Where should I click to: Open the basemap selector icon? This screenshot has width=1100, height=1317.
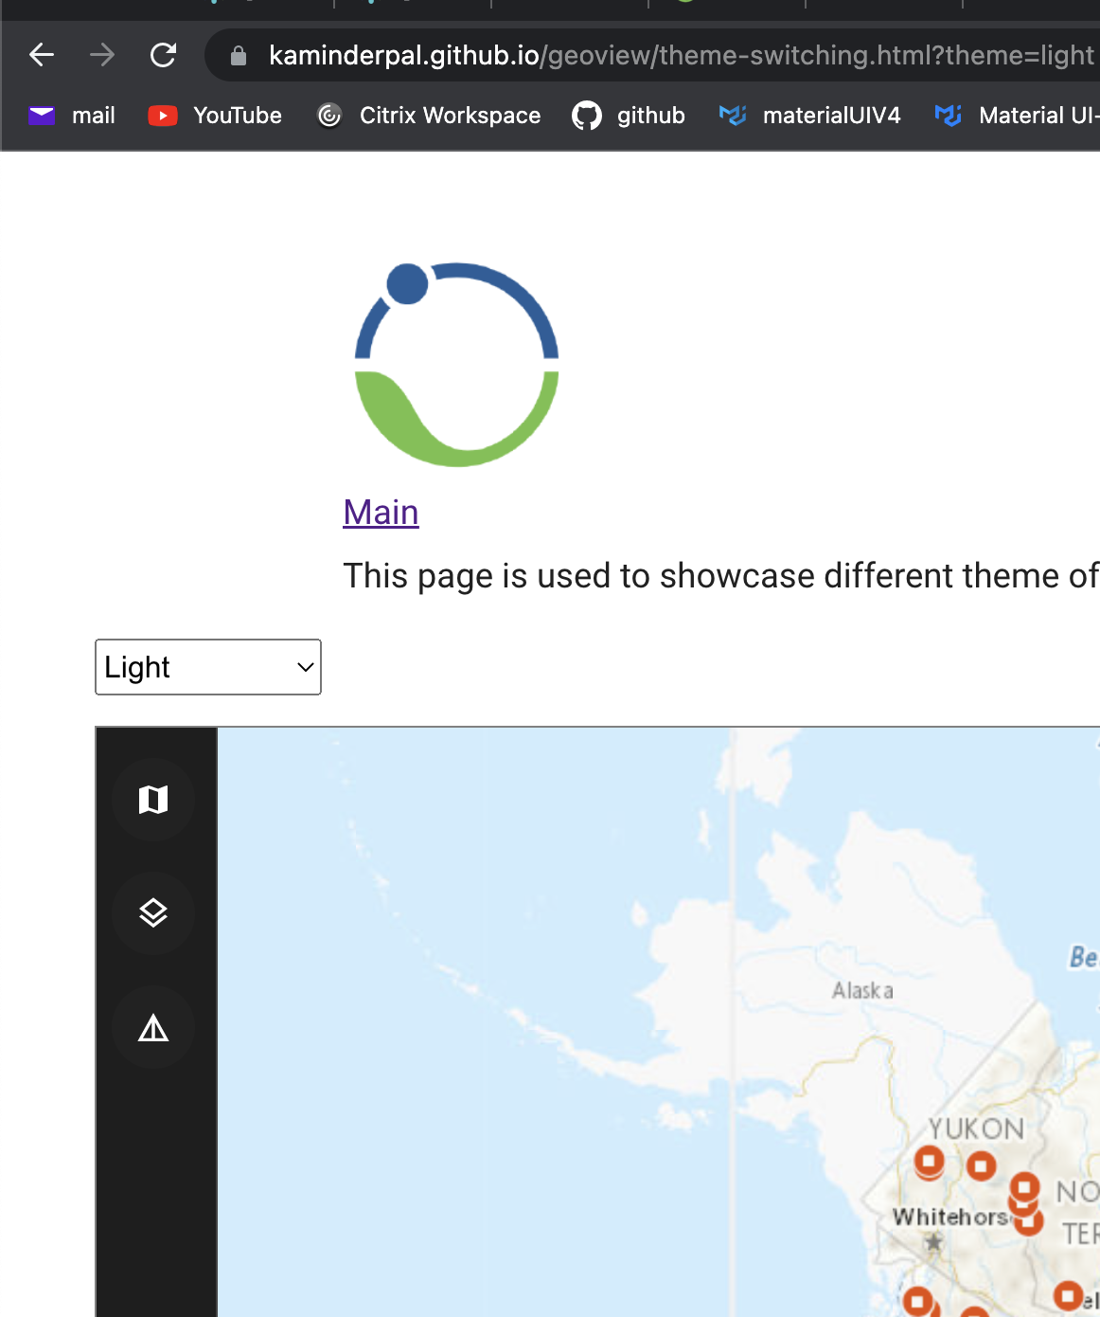click(x=153, y=800)
